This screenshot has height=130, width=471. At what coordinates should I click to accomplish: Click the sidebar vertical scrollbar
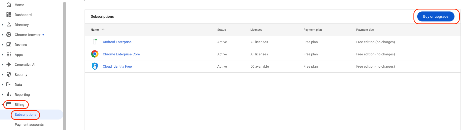(x=65, y=65)
